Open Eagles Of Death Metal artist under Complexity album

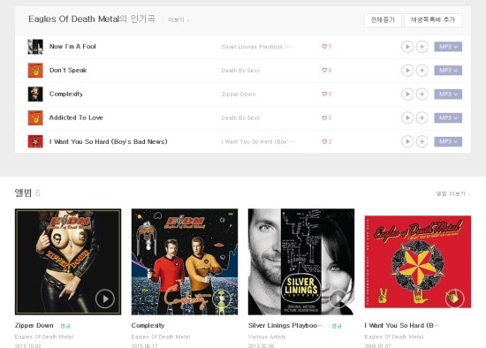click(161, 337)
